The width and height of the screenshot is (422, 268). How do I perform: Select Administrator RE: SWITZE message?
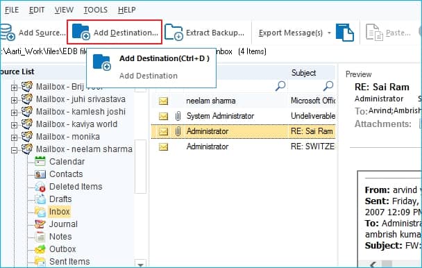[x=244, y=146]
